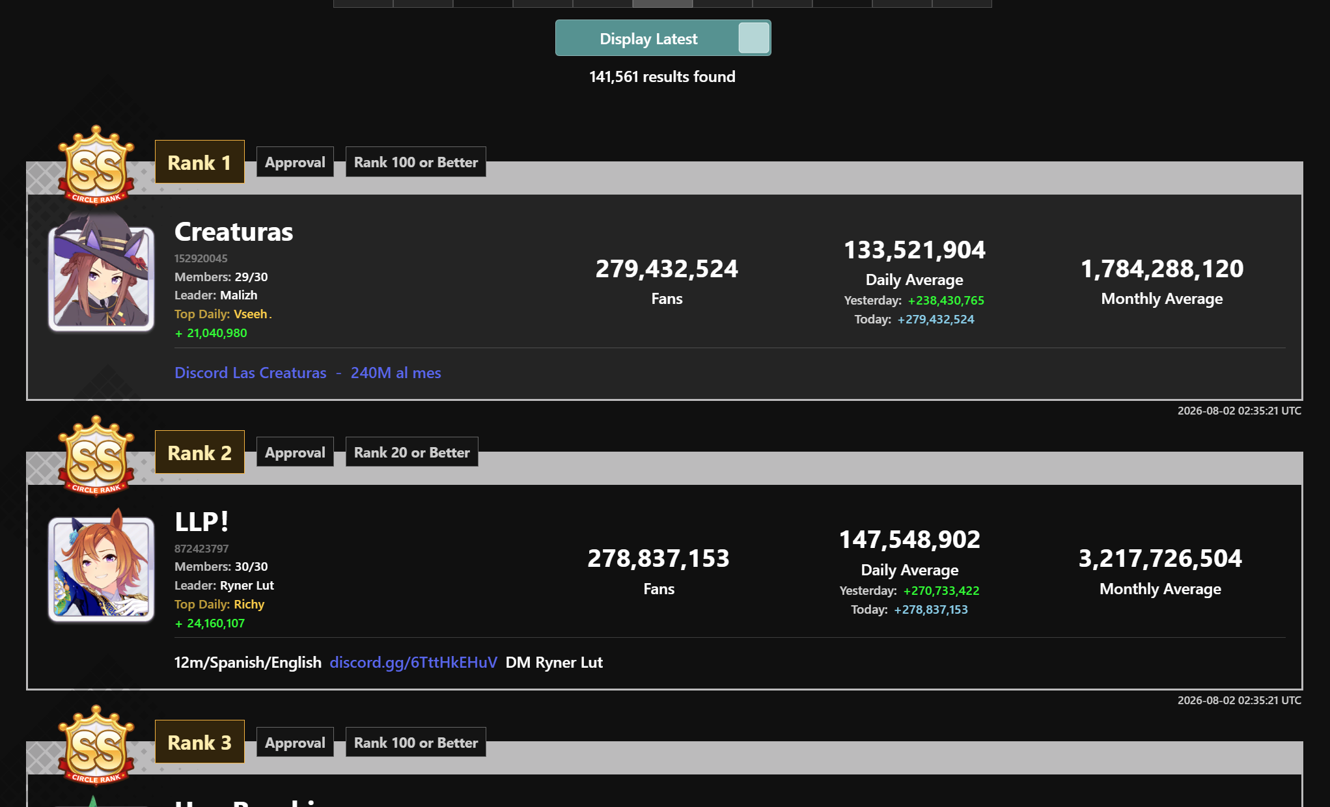Select Today's +278,837,153 value
The width and height of the screenshot is (1330, 807).
pos(931,610)
